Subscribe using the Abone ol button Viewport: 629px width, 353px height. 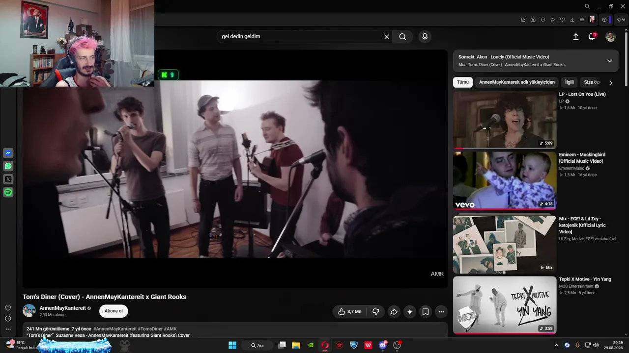point(114,311)
